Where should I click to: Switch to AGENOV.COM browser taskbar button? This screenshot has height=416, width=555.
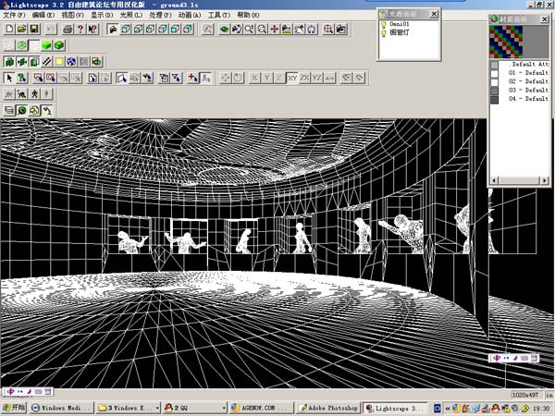click(262, 408)
